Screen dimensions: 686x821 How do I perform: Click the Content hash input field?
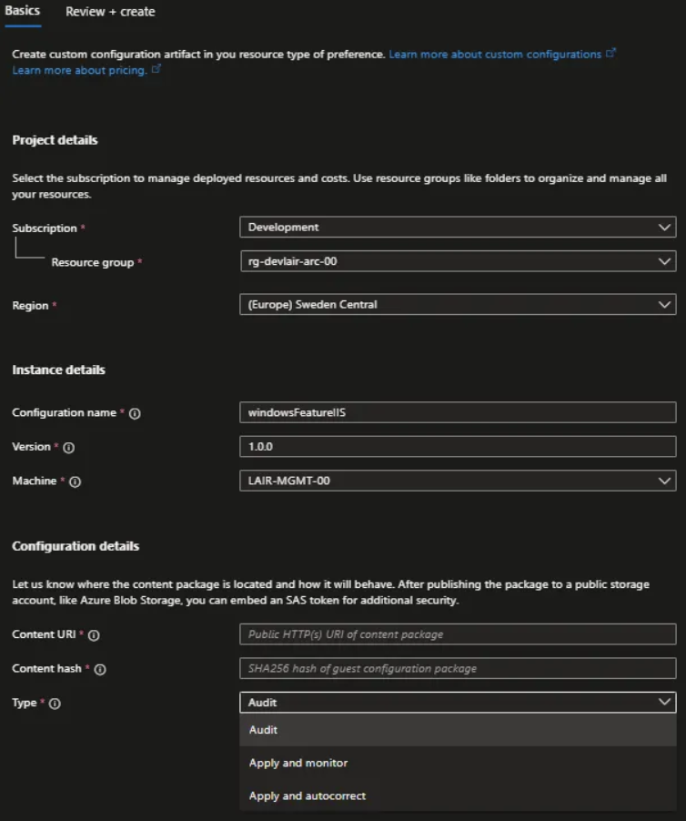pos(458,668)
